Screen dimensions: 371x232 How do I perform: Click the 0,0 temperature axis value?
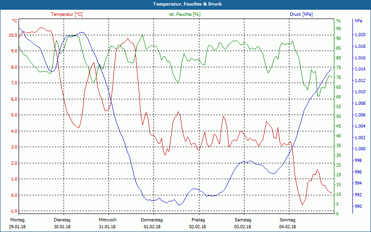coord(14,195)
